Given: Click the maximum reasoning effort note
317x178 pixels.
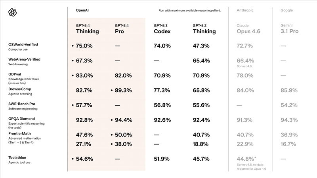Looking at the screenshot, I should coord(189,10).
